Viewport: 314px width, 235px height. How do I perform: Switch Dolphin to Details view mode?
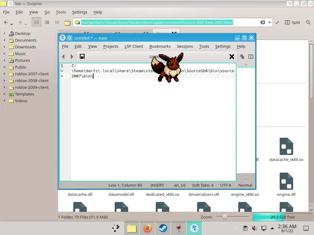57,22
